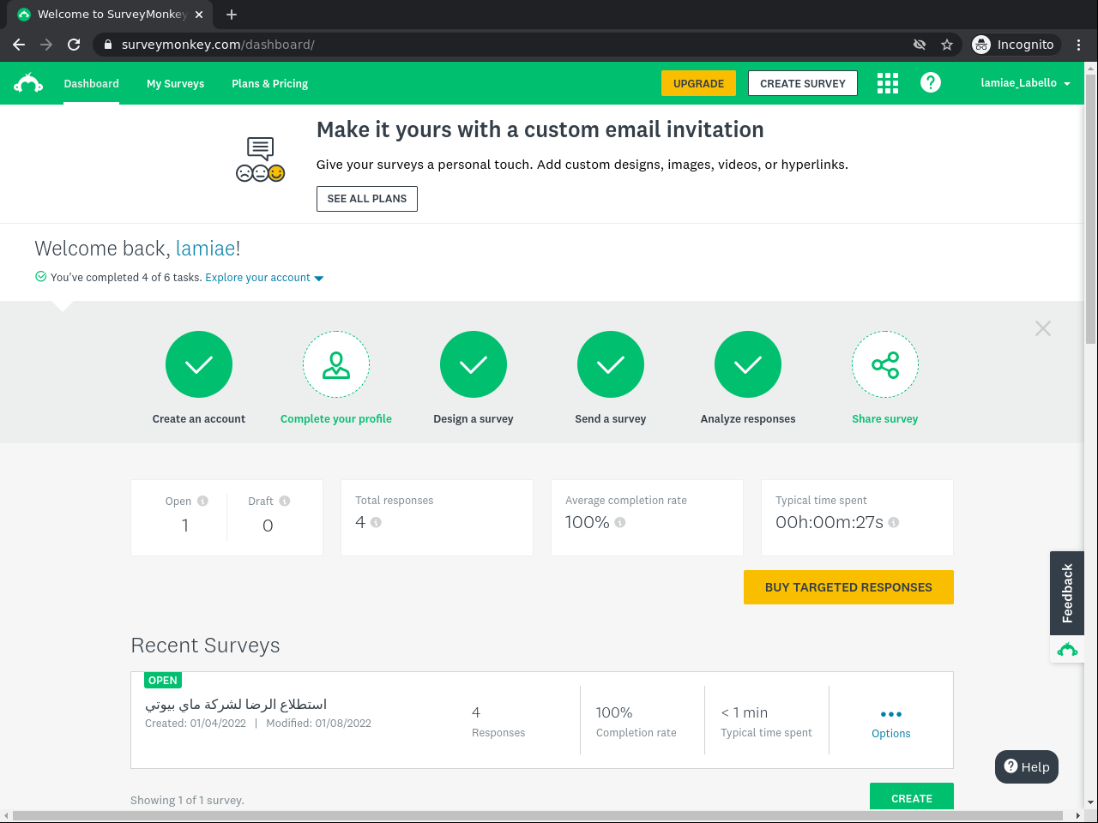Open the Plans & Pricing tab

[x=269, y=83]
